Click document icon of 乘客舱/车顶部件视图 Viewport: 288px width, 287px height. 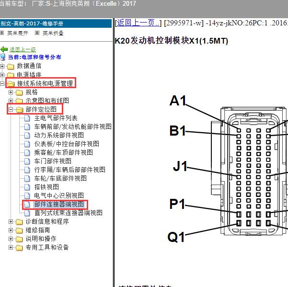click(27, 153)
